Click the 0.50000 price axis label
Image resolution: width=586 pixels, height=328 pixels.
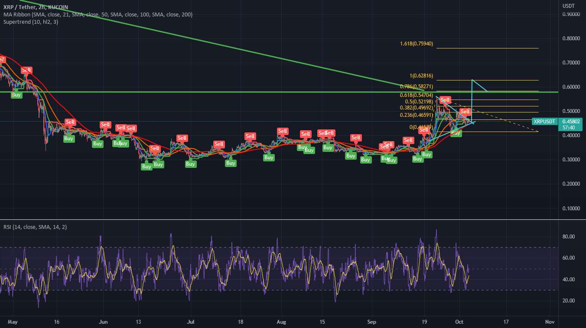572,111
